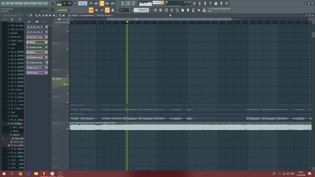Click the Audio editor scissors icon

coord(200,4)
